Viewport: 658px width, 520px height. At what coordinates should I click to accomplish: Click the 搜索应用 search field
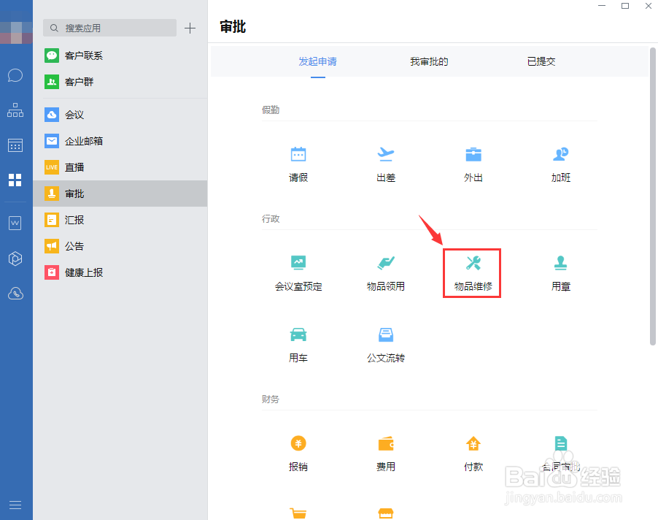pos(109,28)
